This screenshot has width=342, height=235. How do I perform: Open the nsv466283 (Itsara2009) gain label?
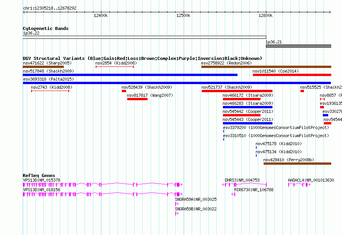248,103
